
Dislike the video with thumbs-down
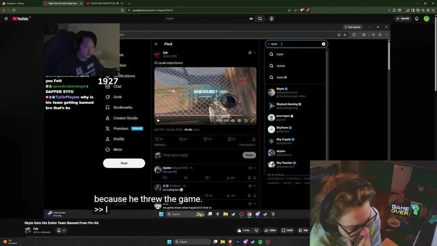point(256,230)
